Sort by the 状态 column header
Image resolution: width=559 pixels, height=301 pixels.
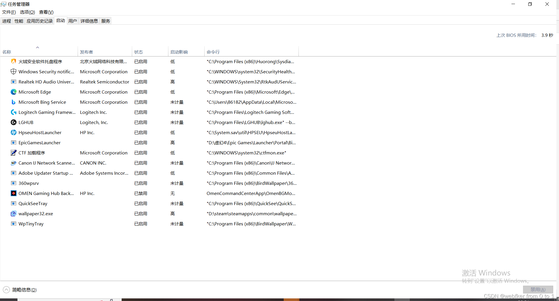click(x=150, y=52)
